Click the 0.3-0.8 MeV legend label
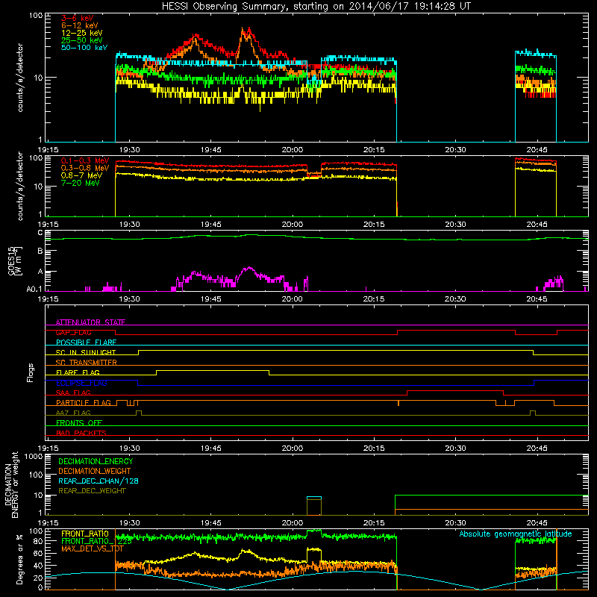The width and height of the screenshot is (597, 597). (85, 168)
